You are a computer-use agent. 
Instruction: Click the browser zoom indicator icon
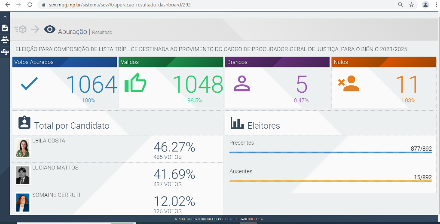click(400, 5)
